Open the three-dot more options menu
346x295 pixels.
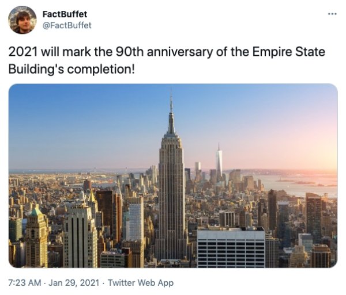click(x=332, y=14)
